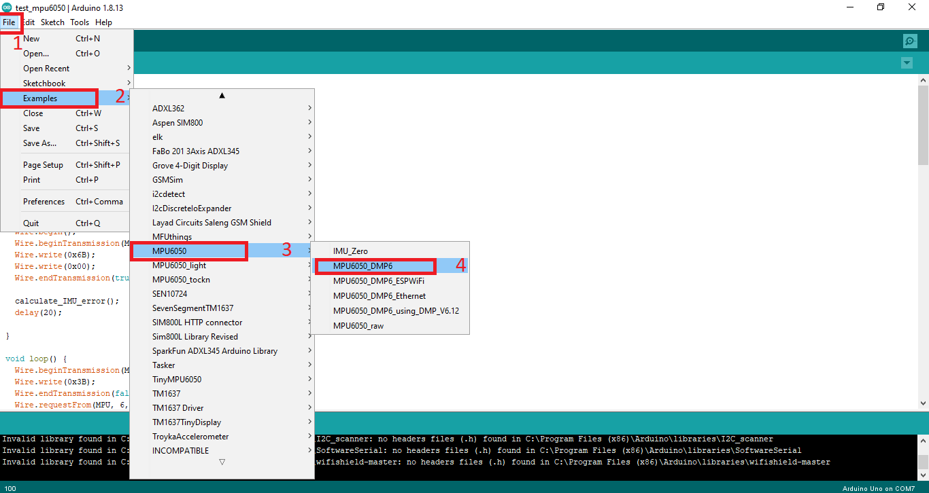Open Grove 4-Digit Display examples
Viewport: 929px width, 493px height.
tap(222, 166)
